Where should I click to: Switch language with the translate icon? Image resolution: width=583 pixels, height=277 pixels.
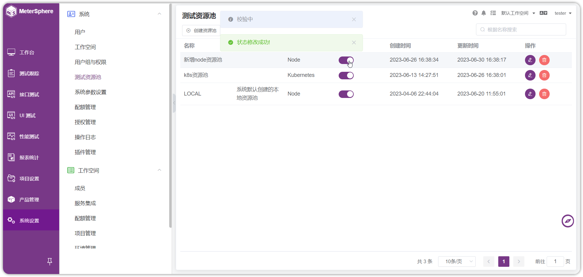click(543, 13)
